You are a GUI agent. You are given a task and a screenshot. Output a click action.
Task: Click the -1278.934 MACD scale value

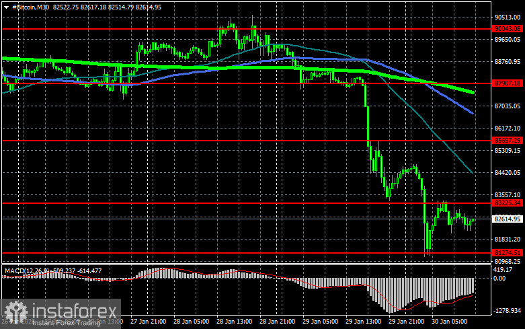[x=508, y=311]
